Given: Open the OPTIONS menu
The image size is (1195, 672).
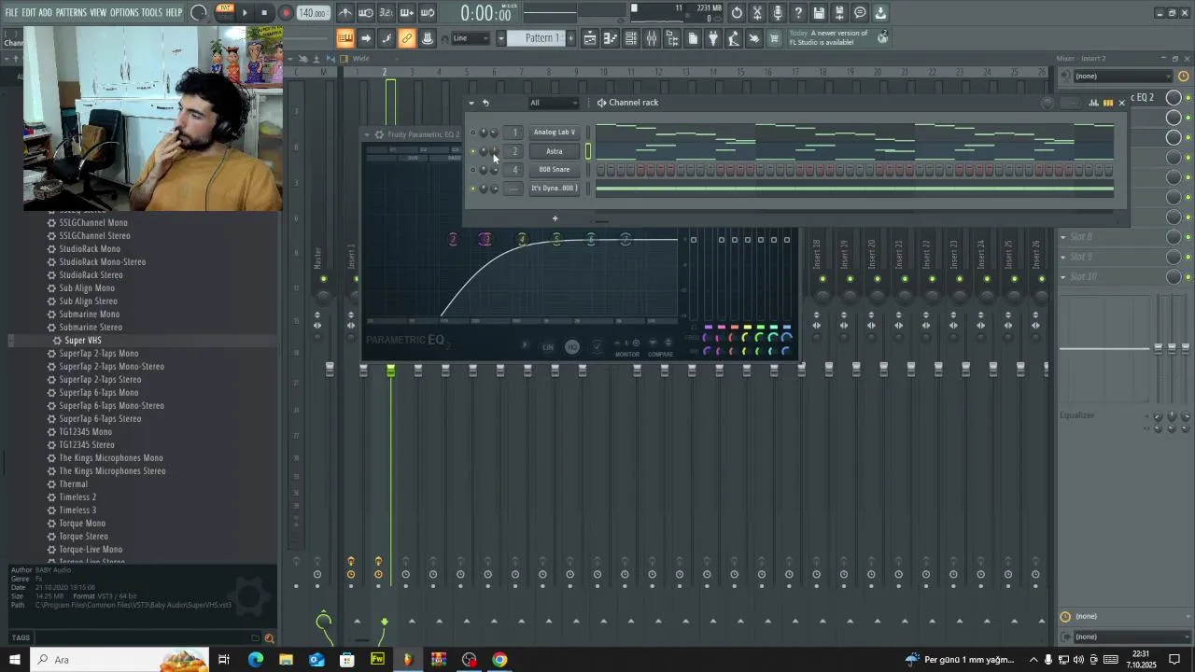Looking at the screenshot, I should pos(124,13).
